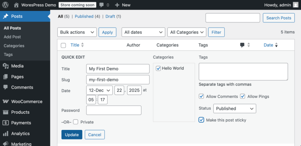Select Categories in the Posts submenu
This screenshot has height=146, width=301.
pos(14,46)
